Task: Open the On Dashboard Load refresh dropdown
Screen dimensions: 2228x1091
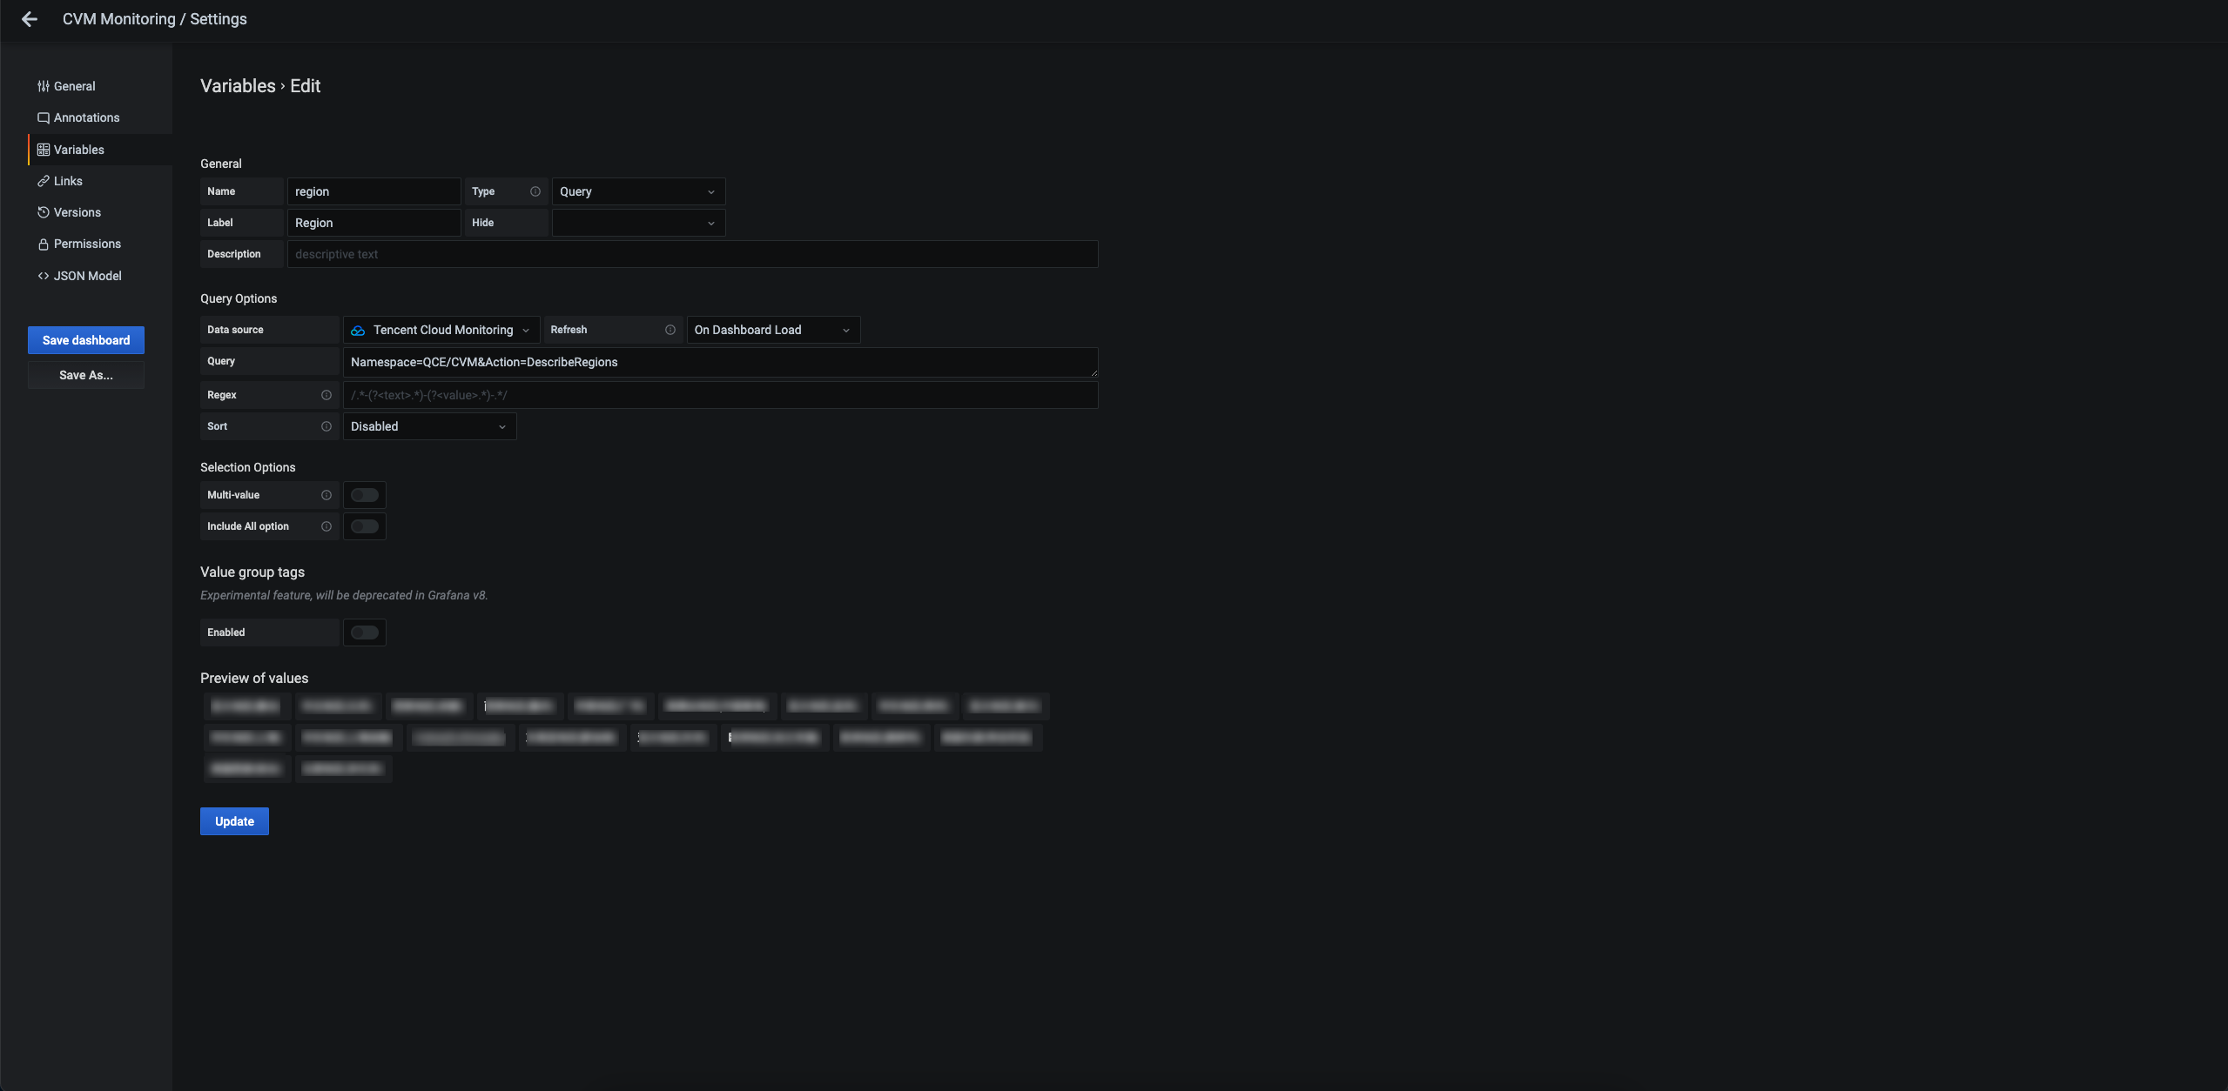Action: pos(772,330)
